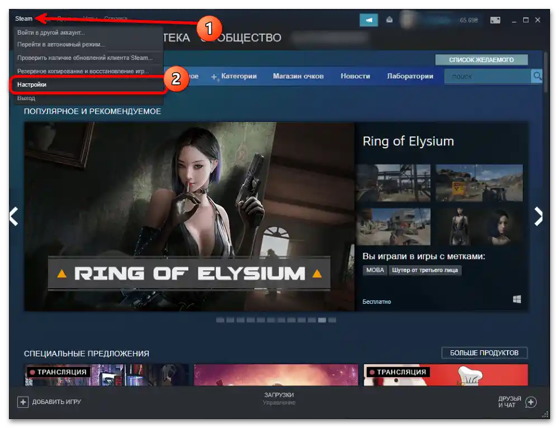Screen dimensions: 559x428
Task: Click БОЛЬШЕ ПРОДУКТОВ button
Action: coord(484,352)
